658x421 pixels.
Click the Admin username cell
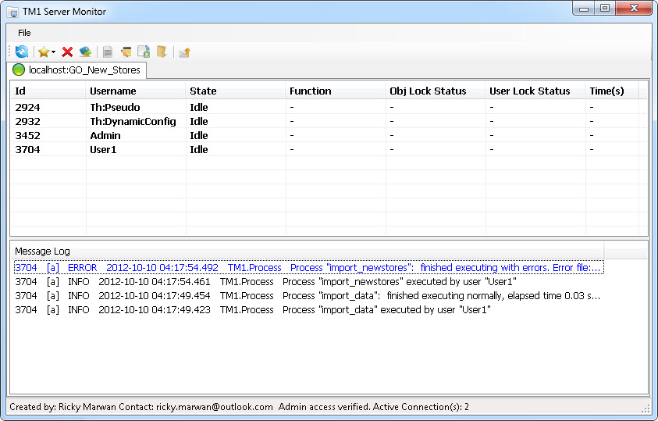pyautogui.click(x=105, y=136)
